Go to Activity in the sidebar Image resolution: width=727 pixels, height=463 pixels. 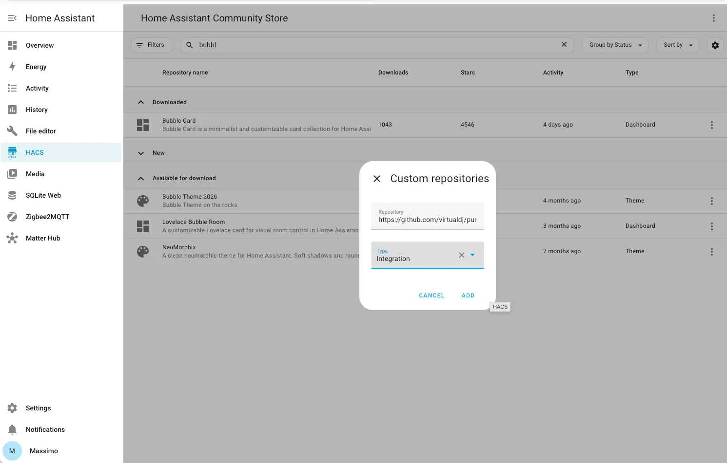pyautogui.click(x=61, y=88)
